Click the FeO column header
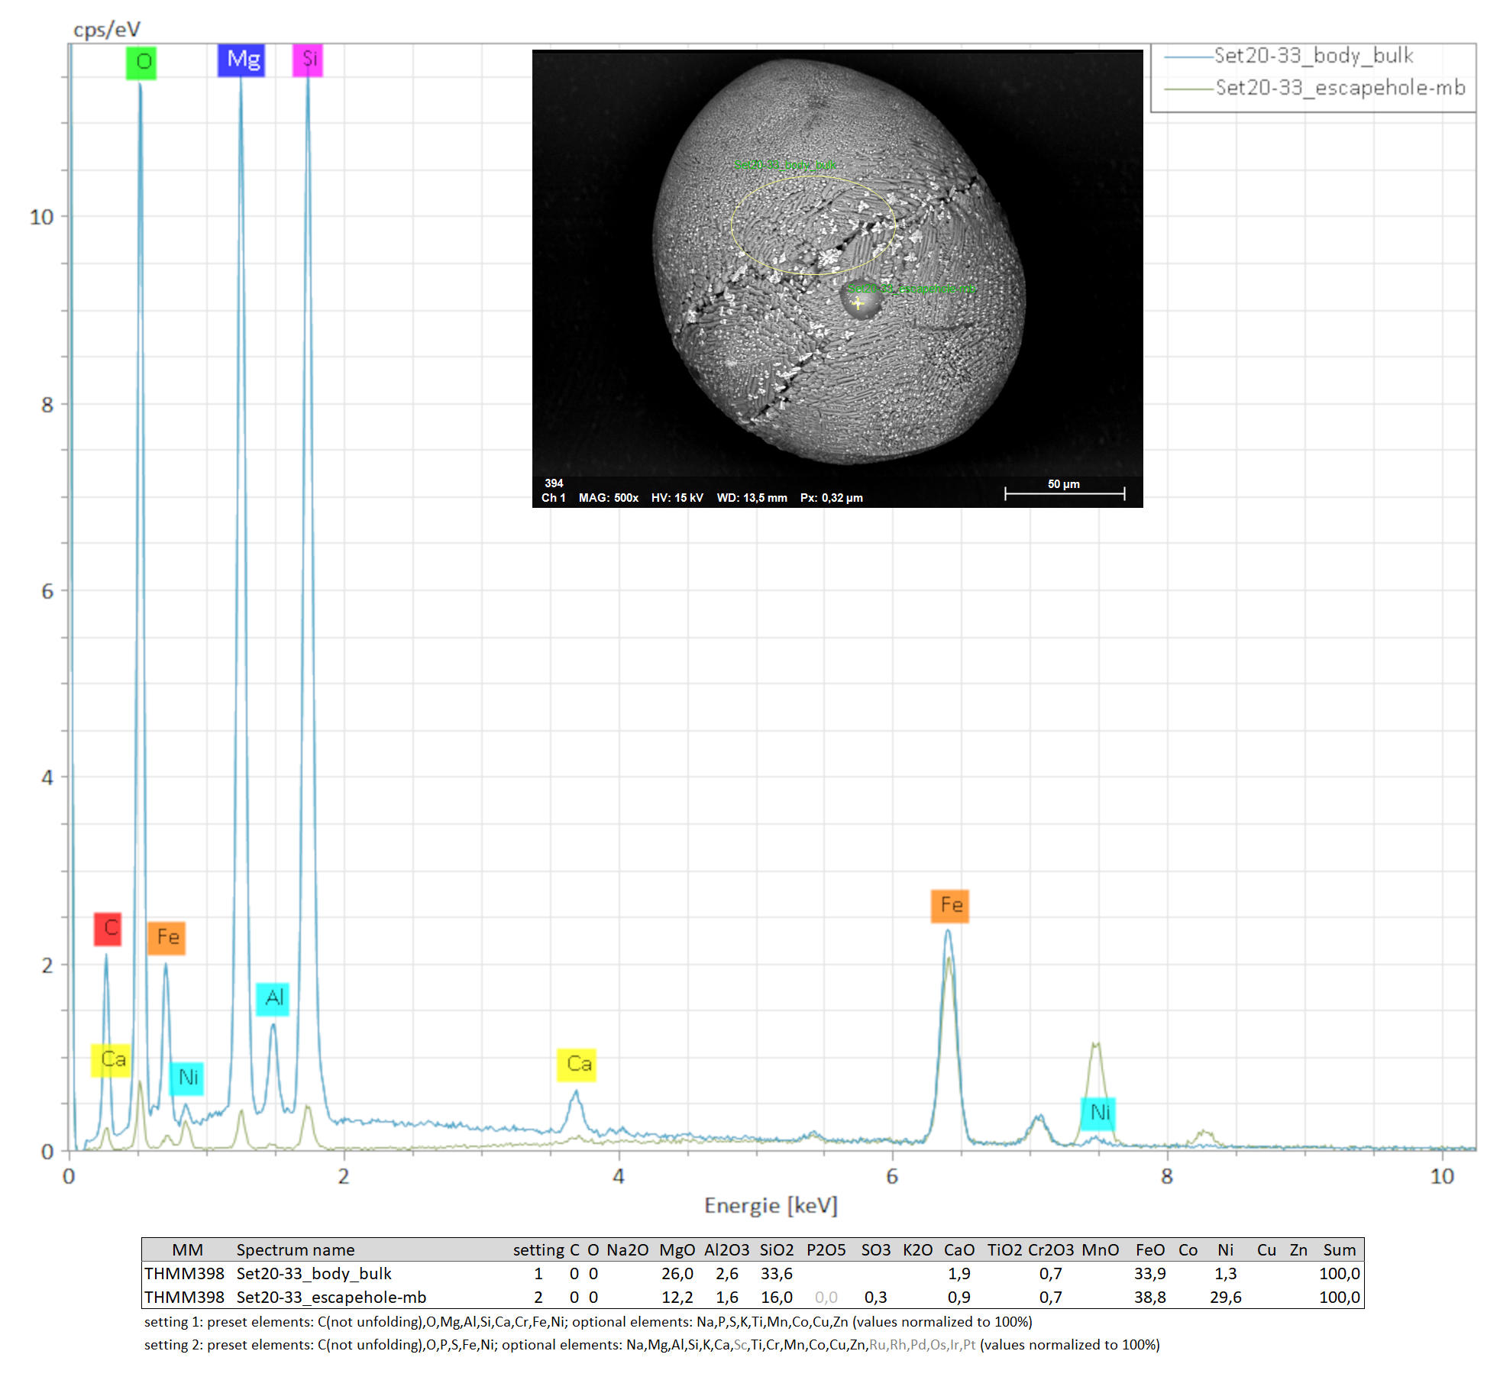The width and height of the screenshot is (1500, 1393). tap(1149, 1250)
